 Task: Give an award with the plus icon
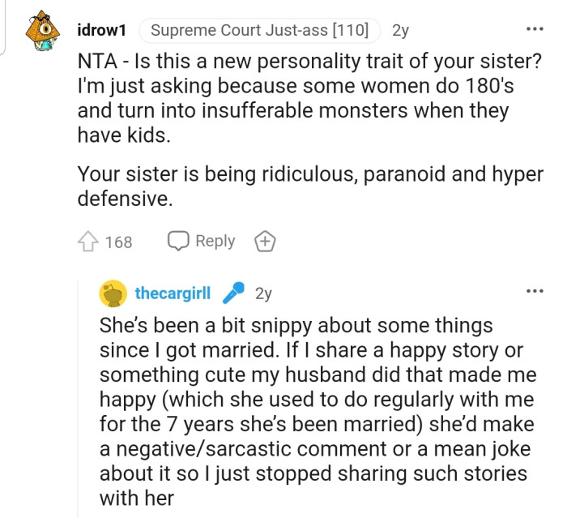tap(265, 242)
